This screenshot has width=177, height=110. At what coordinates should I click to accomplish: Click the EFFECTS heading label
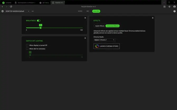[x=97, y=21]
